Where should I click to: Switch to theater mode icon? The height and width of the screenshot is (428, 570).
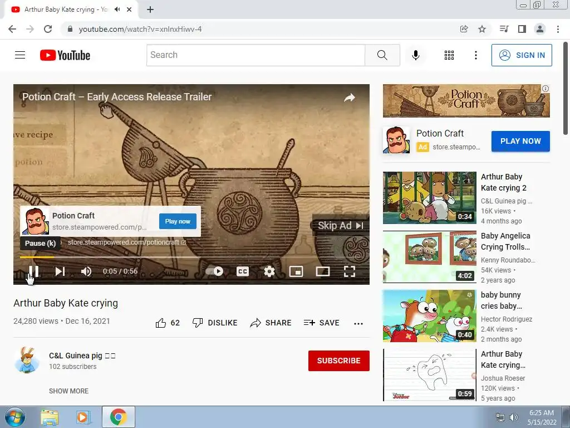pyautogui.click(x=322, y=271)
